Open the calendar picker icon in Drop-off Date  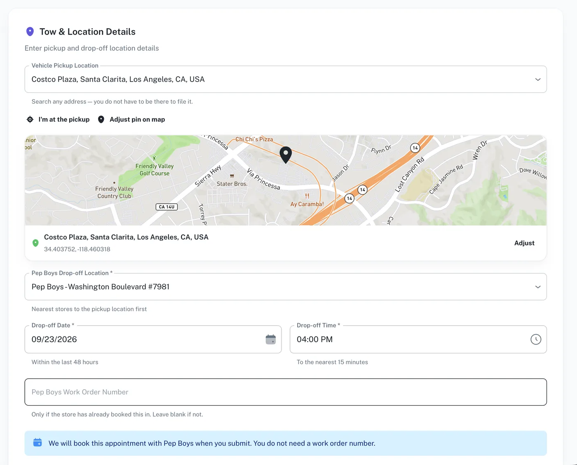coord(271,339)
